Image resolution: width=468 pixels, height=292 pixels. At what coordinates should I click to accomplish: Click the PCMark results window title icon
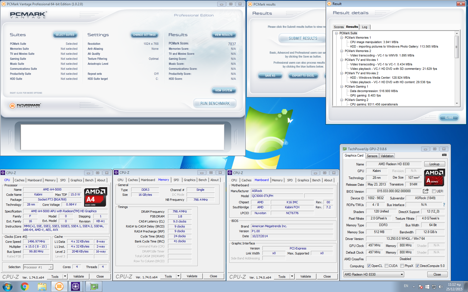point(250,4)
